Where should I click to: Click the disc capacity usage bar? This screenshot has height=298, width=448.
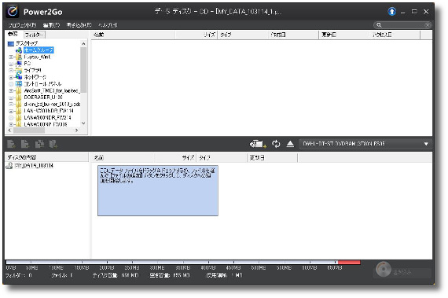183,262
